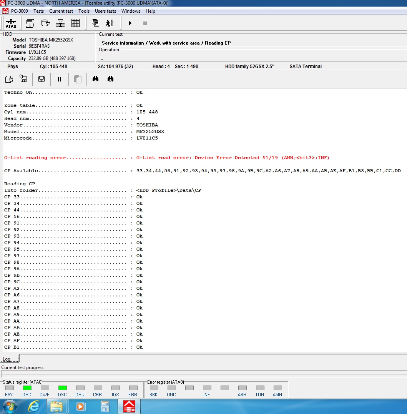This screenshot has height=414, width=407.
Task: Pause log output with the pause icon
Action: click(59, 79)
